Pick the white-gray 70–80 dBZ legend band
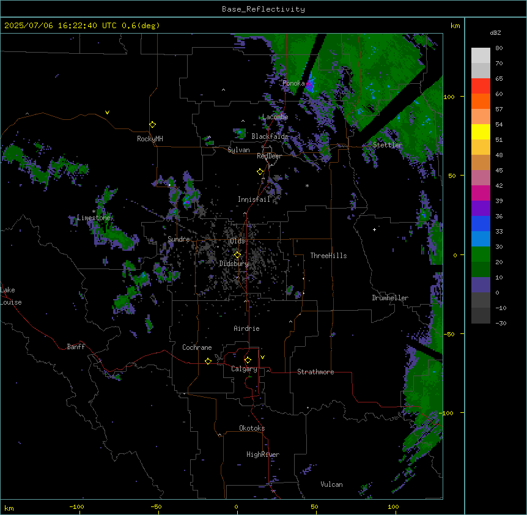Image resolution: width=527 pixels, height=515 pixels. click(481, 56)
